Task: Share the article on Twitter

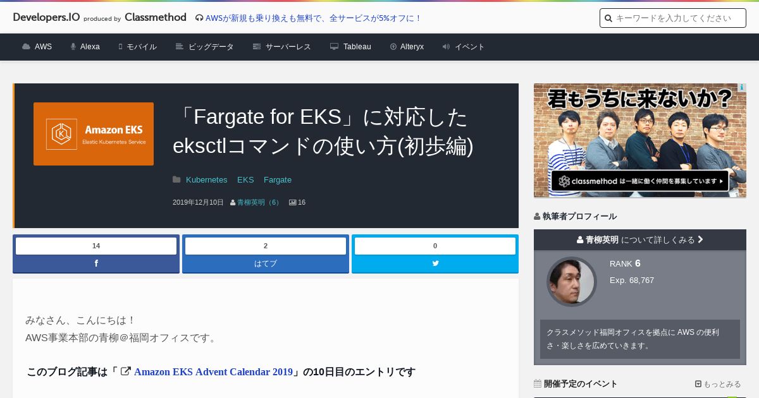Action: (435, 263)
